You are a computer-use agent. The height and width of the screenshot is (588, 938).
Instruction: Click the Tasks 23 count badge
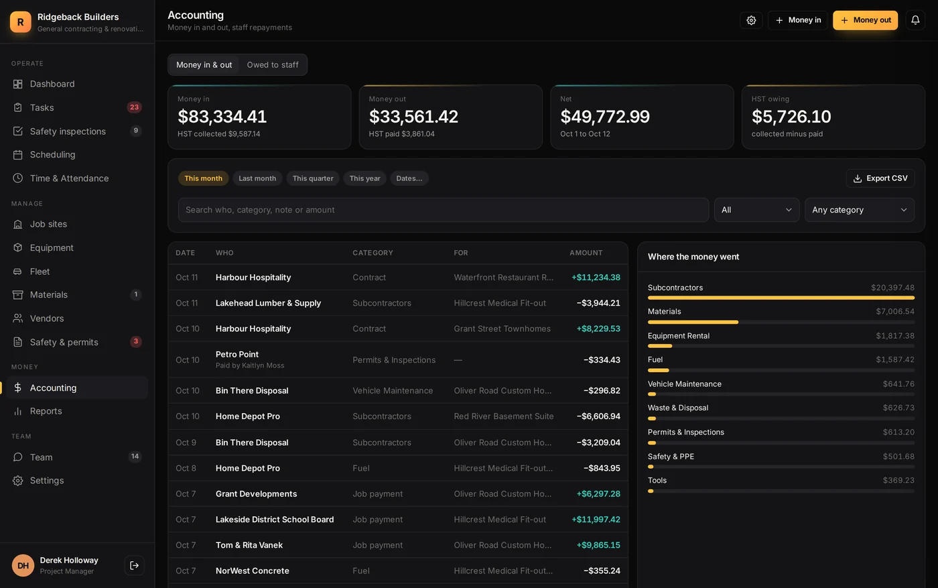(134, 107)
